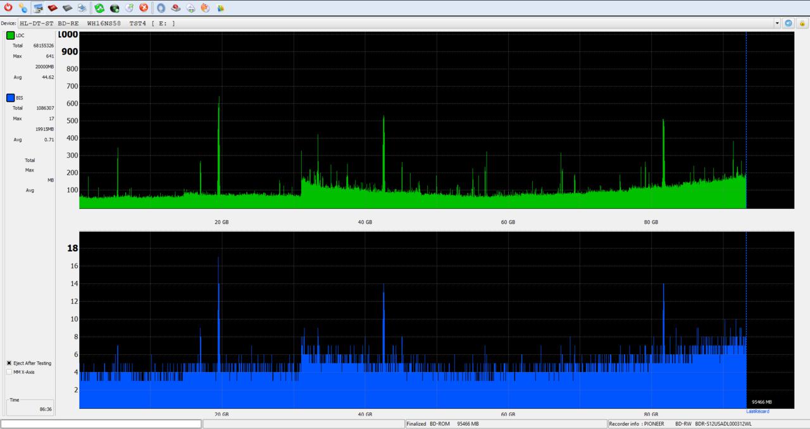
Task: Click the LastRecord marker label on bottom graph
Action: click(x=757, y=412)
